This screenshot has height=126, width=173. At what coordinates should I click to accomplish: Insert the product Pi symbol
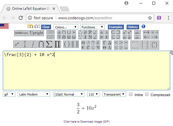[x=57, y=44]
